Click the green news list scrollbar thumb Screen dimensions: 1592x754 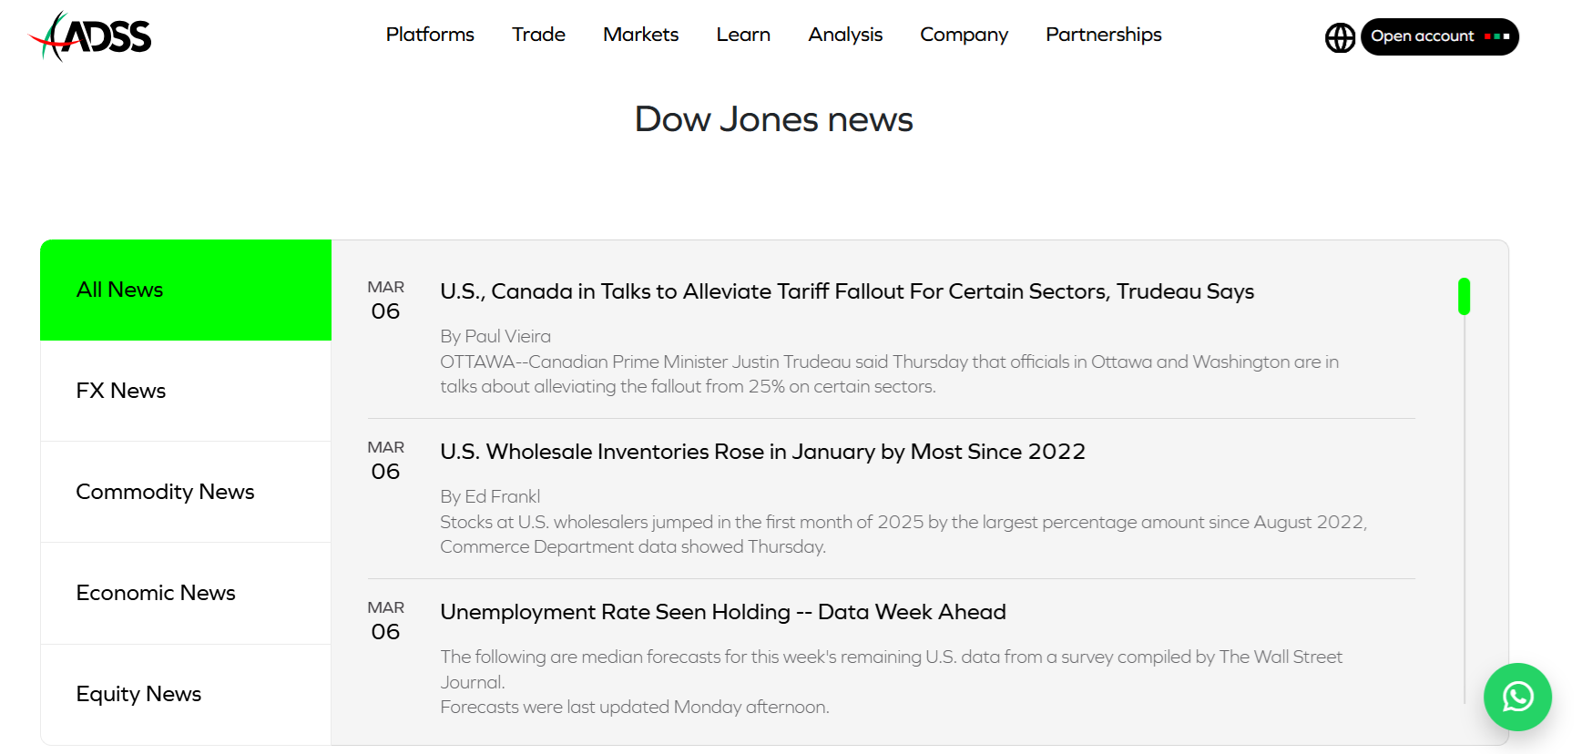(1464, 297)
